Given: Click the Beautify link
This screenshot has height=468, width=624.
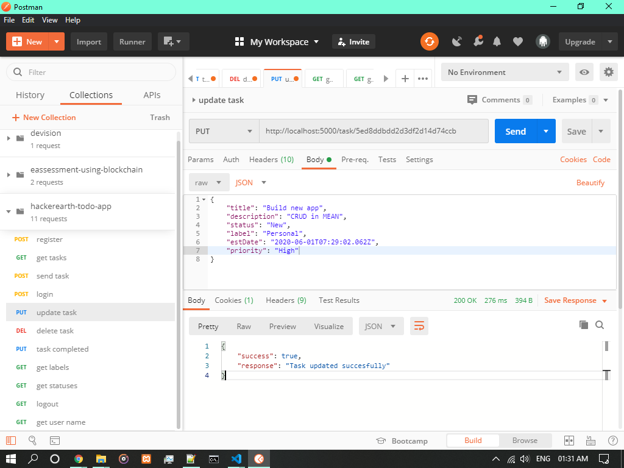Looking at the screenshot, I should (x=590, y=183).
